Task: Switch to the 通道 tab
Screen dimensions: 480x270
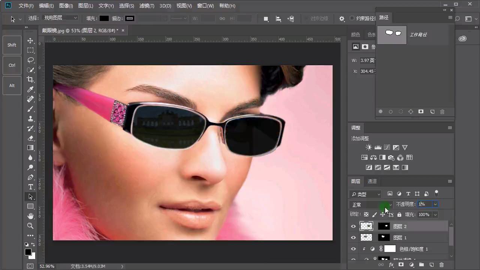Action: 372,181
